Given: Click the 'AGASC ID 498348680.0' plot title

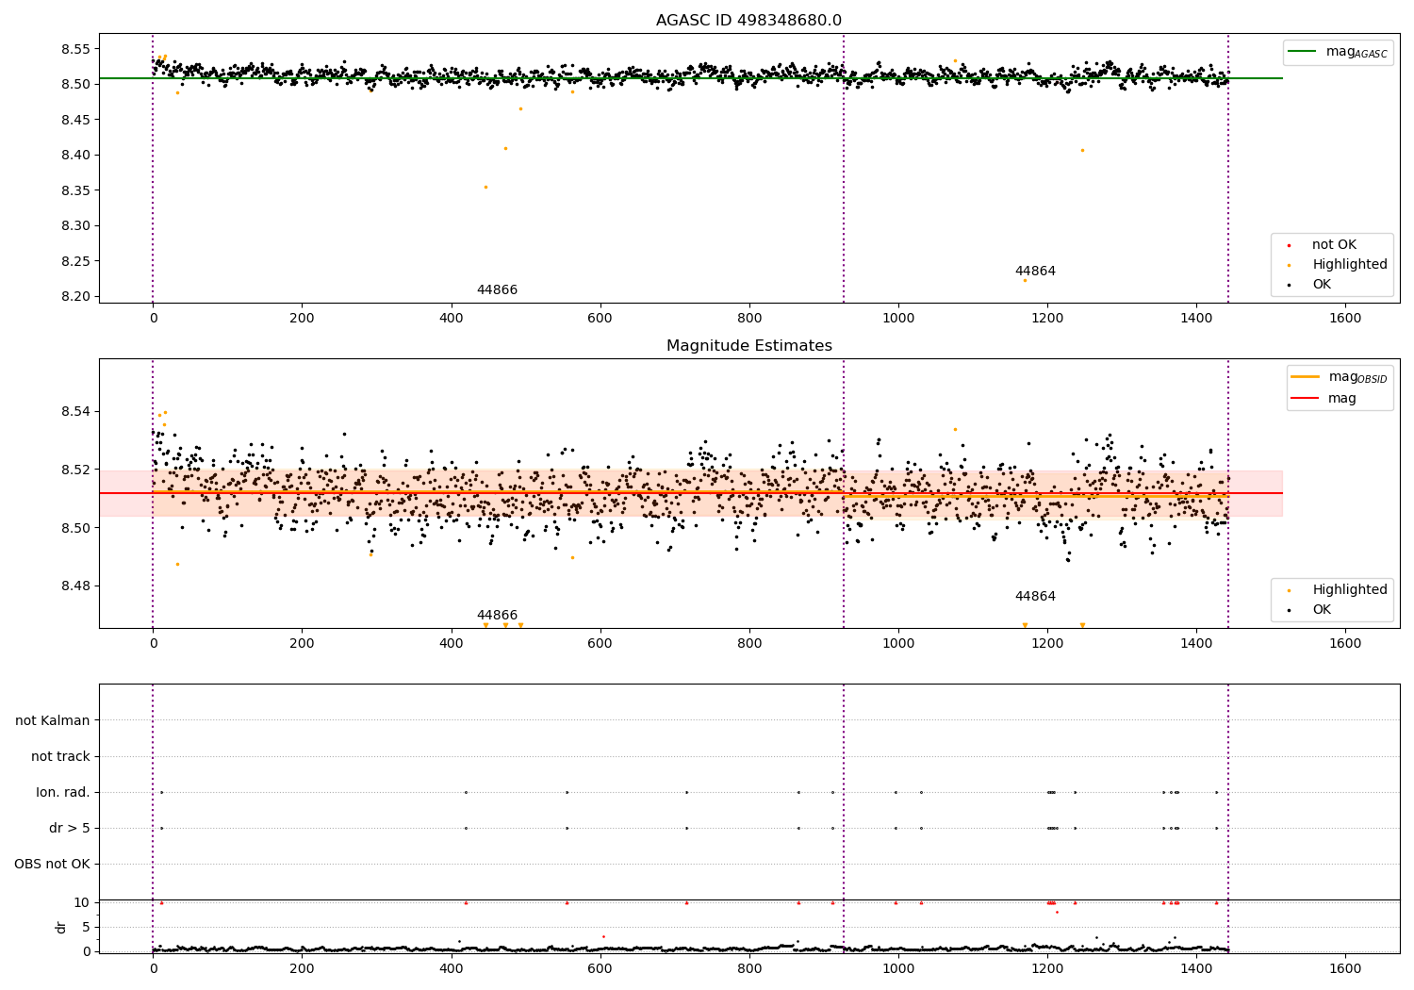Looking at the screenshot, I should click(x=748, y=21).
